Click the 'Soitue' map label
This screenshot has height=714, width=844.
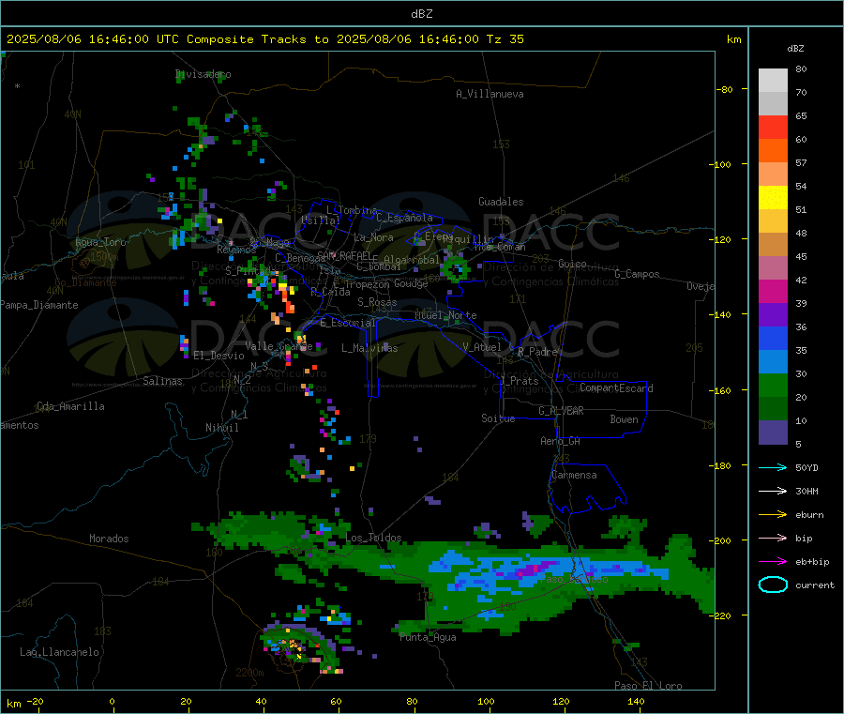click(x=498, y=418)
